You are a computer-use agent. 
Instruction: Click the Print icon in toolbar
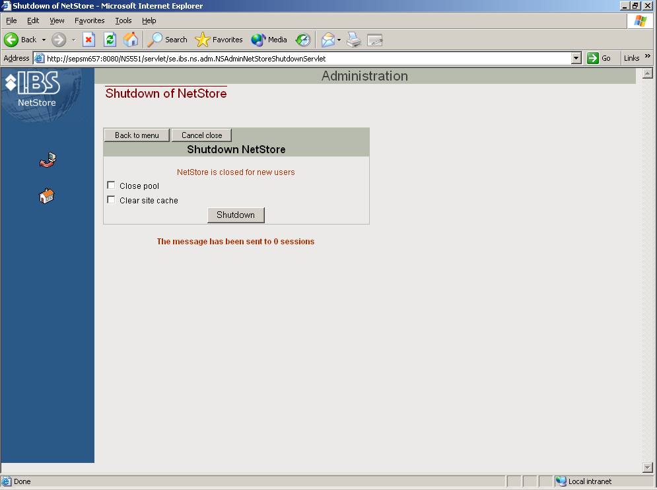[354, 40]
